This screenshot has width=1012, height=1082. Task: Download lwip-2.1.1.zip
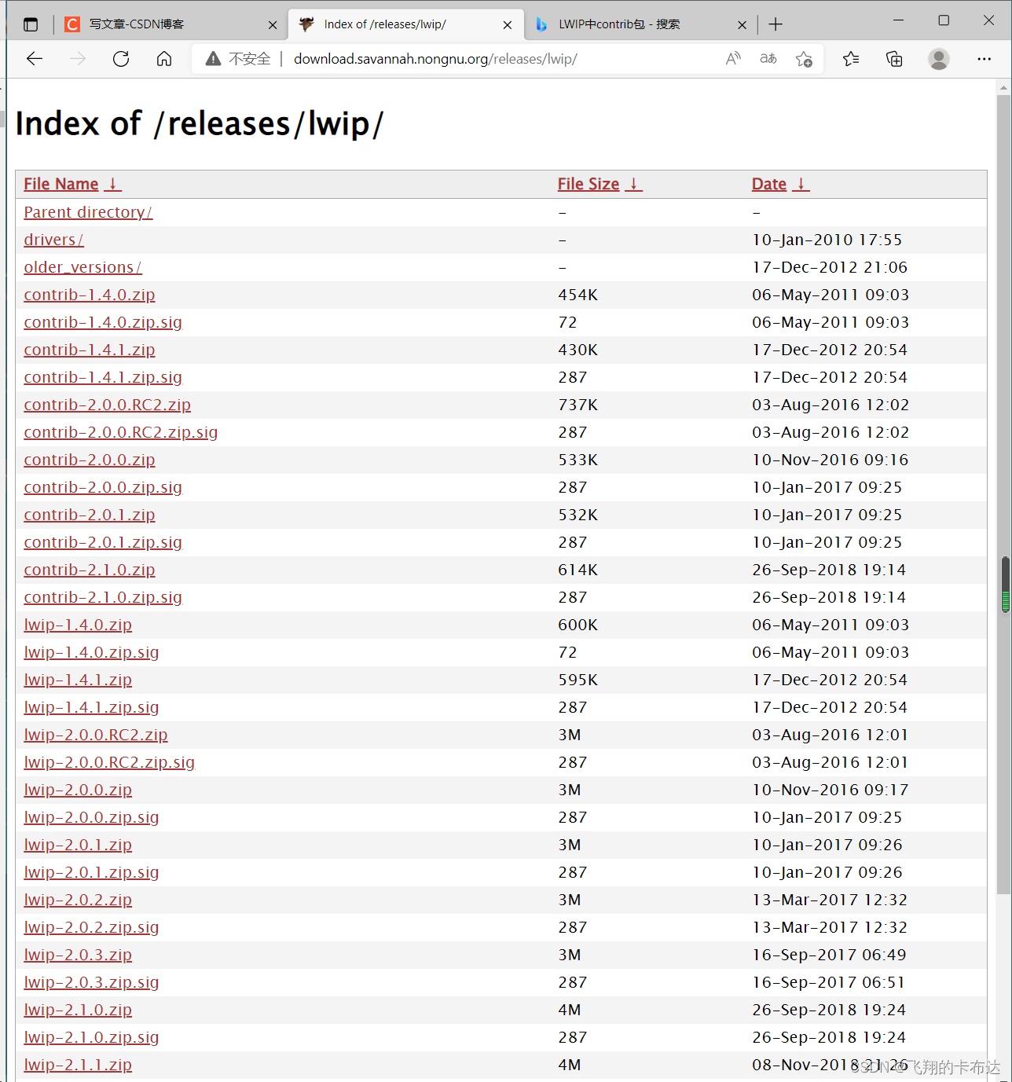(78, 1065)
